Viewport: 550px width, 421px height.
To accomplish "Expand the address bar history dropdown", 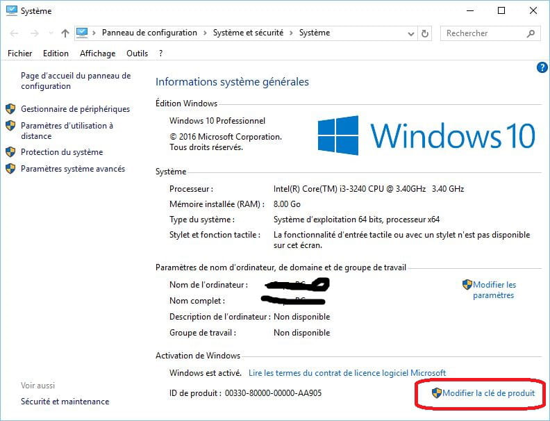I will tap(410, 33).
